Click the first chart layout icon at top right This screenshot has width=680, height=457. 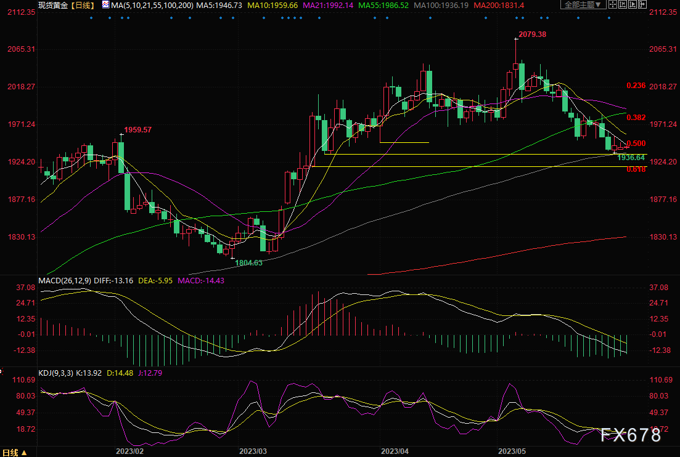613,5
